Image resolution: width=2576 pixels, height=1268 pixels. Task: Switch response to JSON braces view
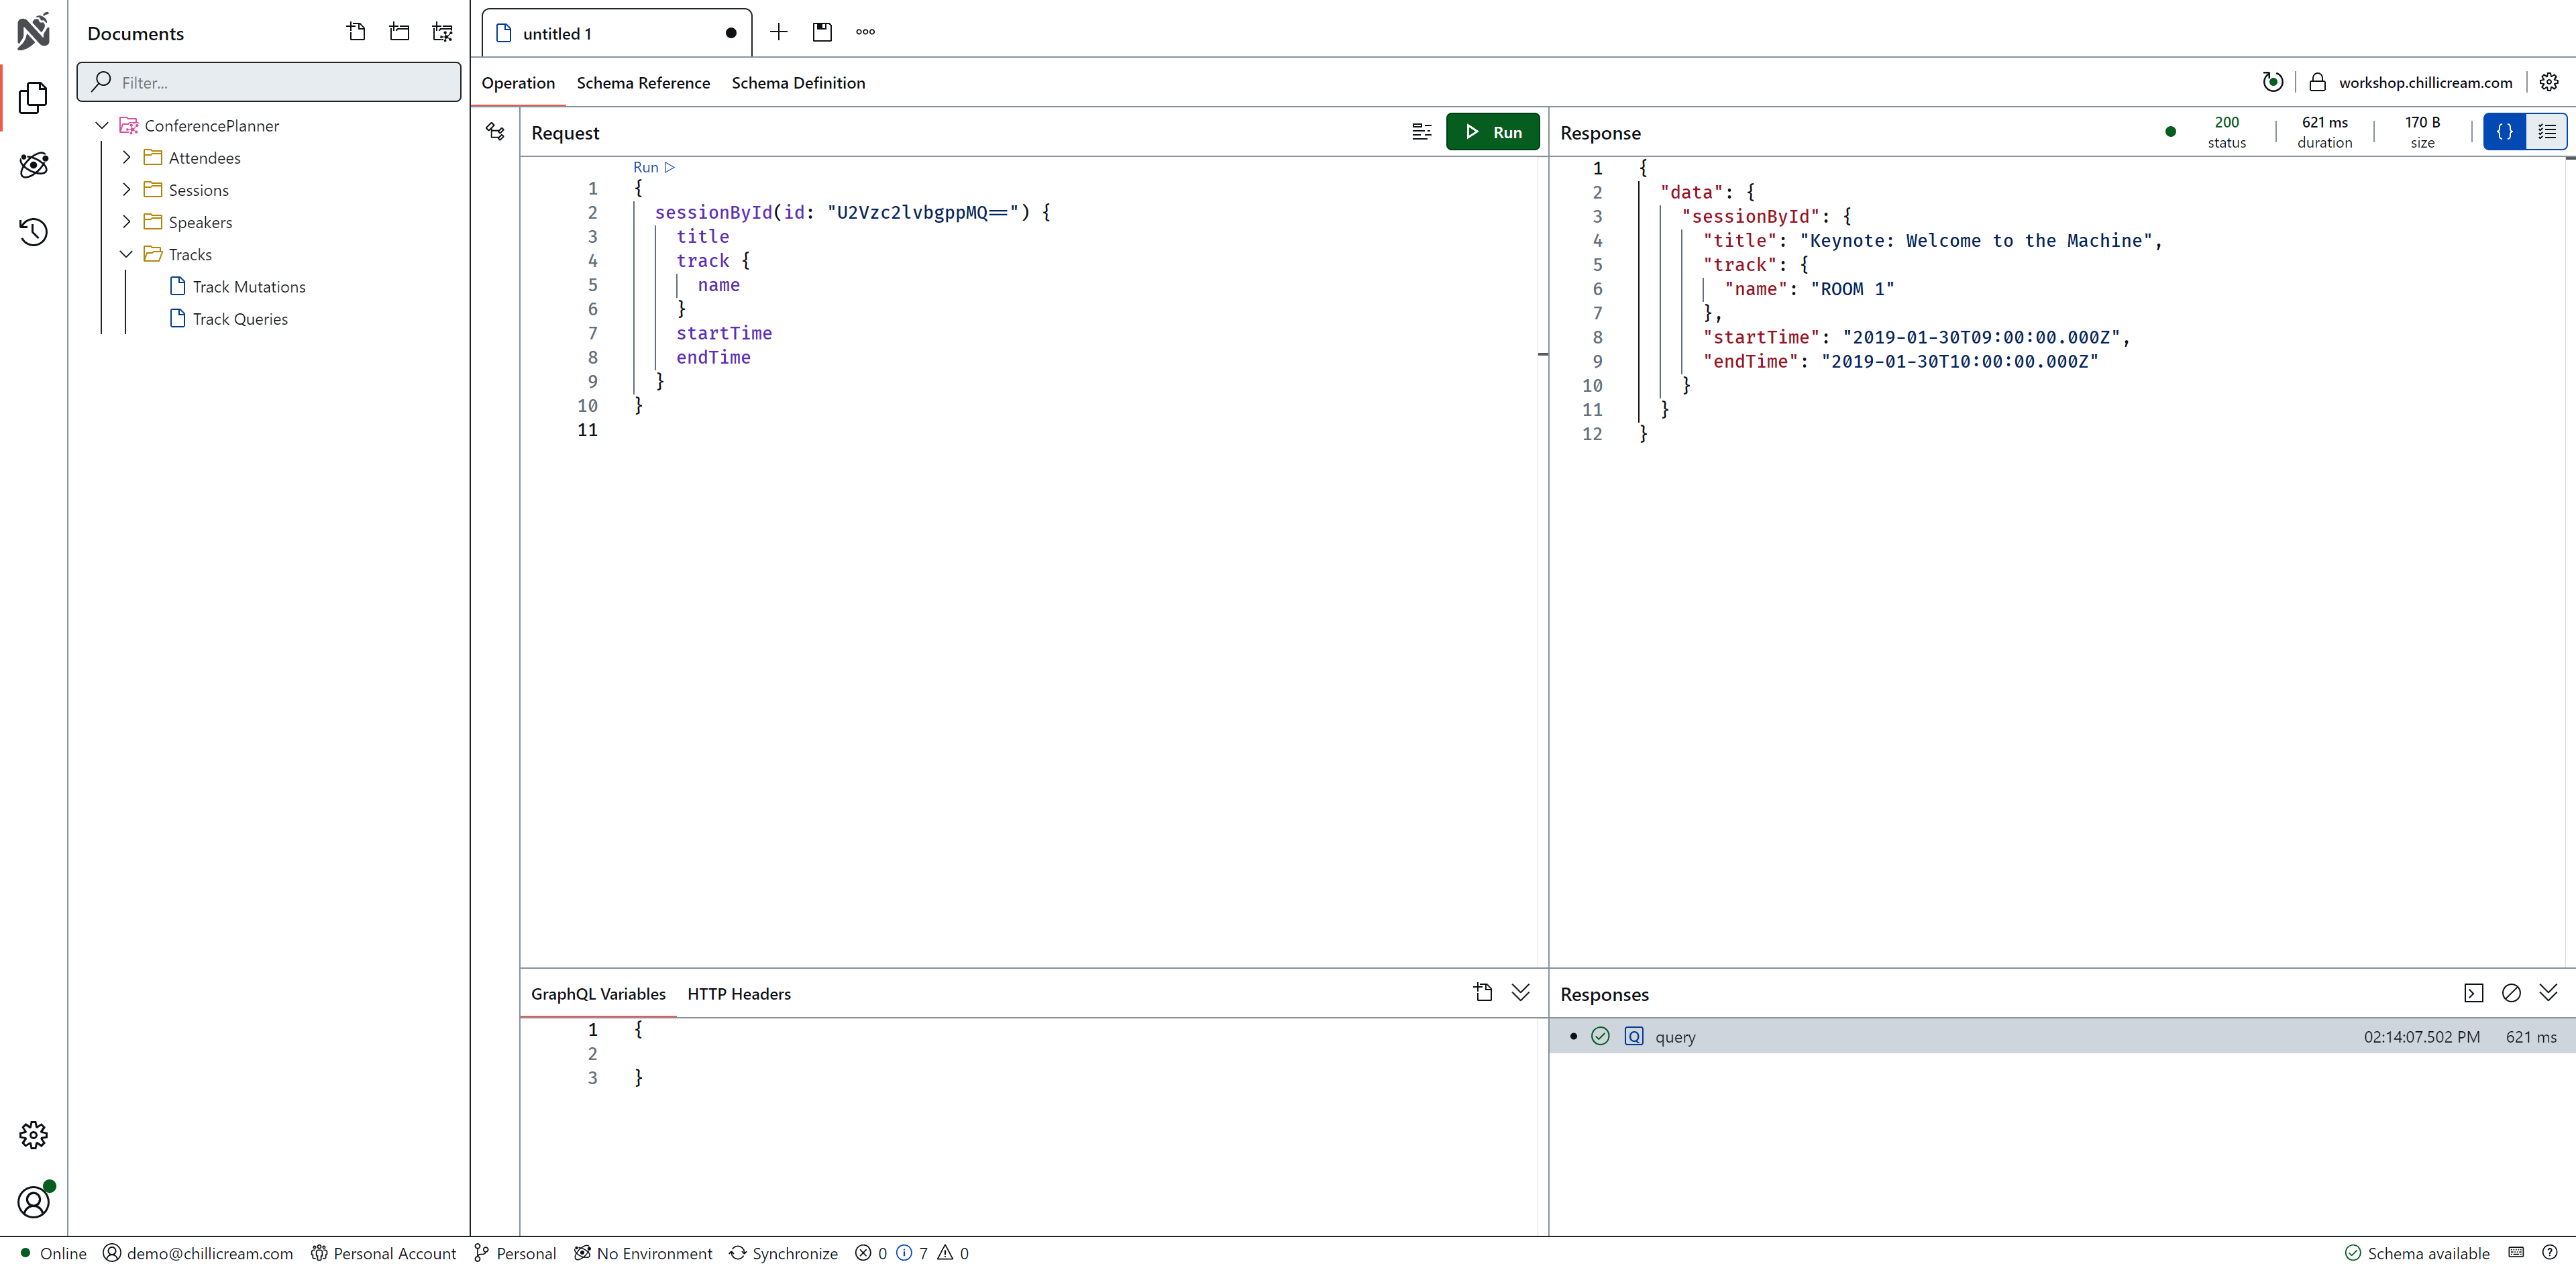(x=2504, y=132)
